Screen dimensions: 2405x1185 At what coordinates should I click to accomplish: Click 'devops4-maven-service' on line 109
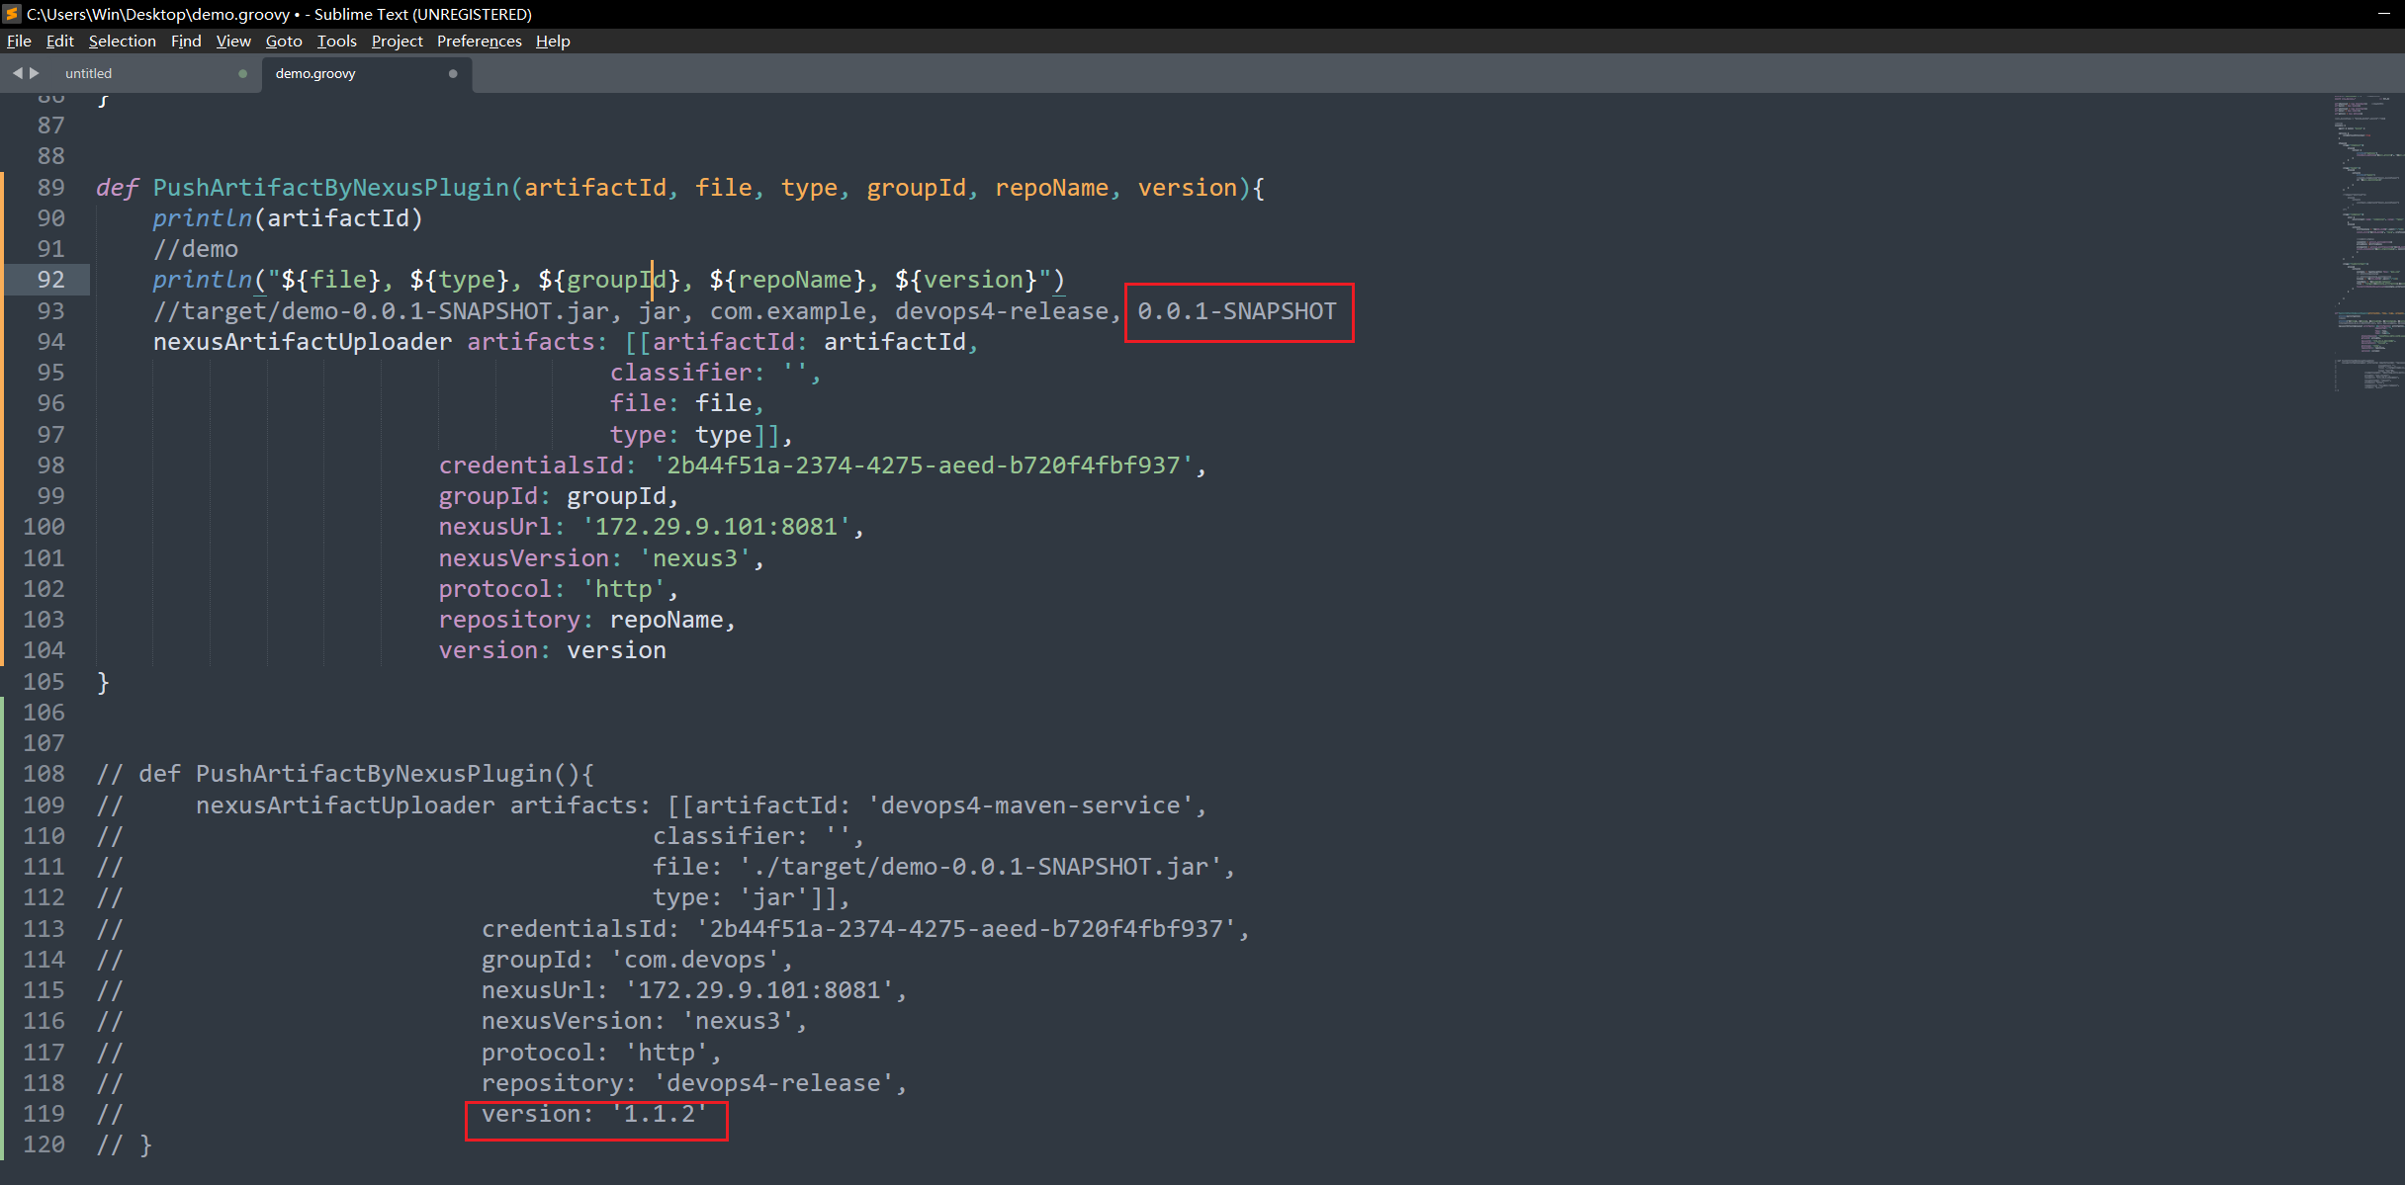pos(1030,805)
